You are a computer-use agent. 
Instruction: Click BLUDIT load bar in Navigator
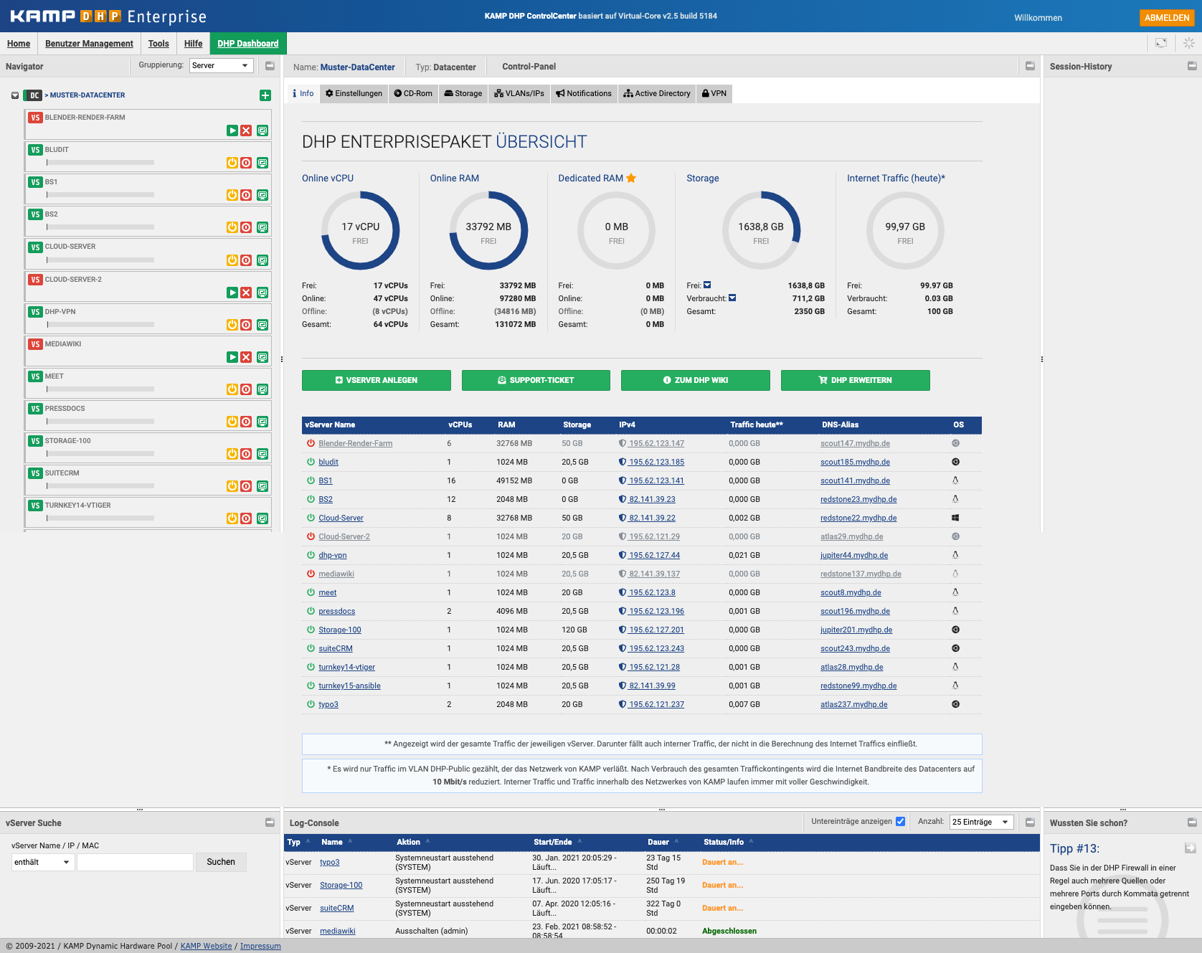point(100,163)
